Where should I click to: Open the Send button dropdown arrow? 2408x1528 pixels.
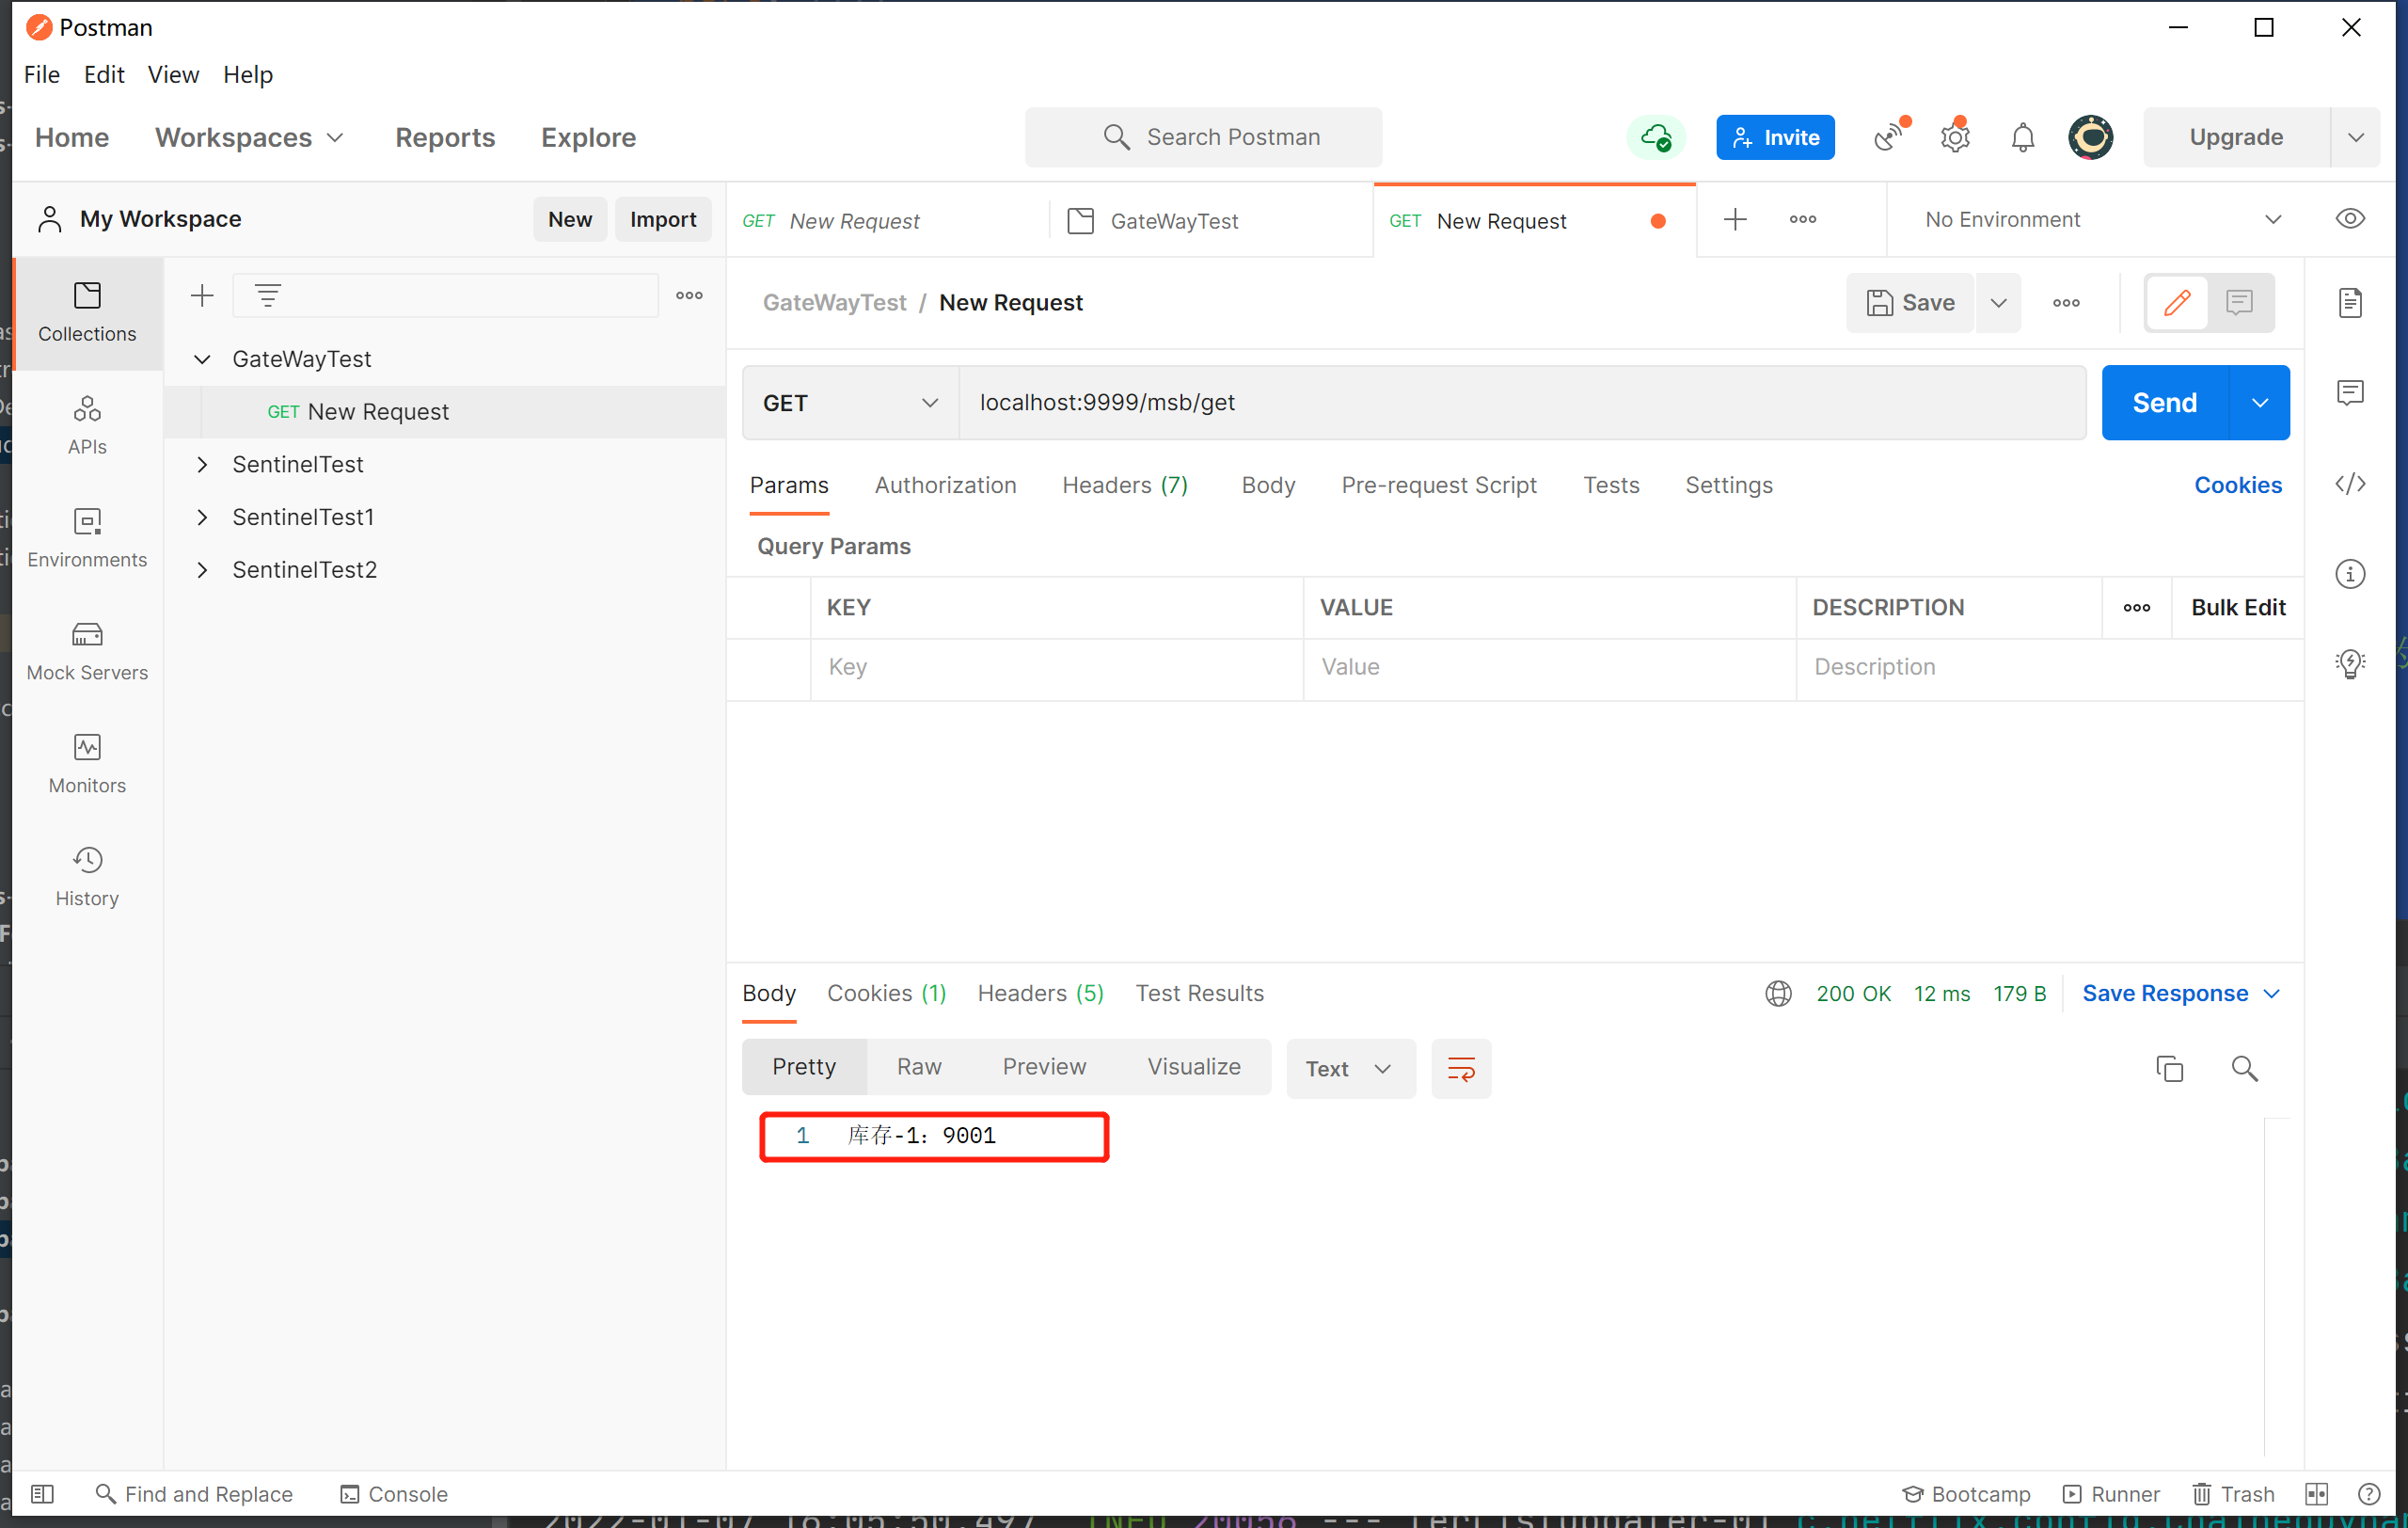(2260, 403)
